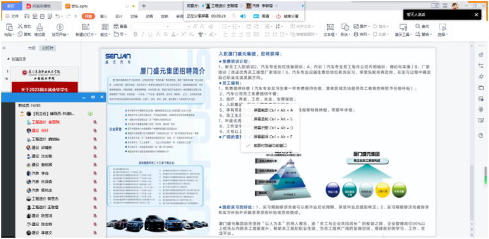The image size is (489, 239).
Task: Select the first slide thumbnail
Action: coord(45,80)
